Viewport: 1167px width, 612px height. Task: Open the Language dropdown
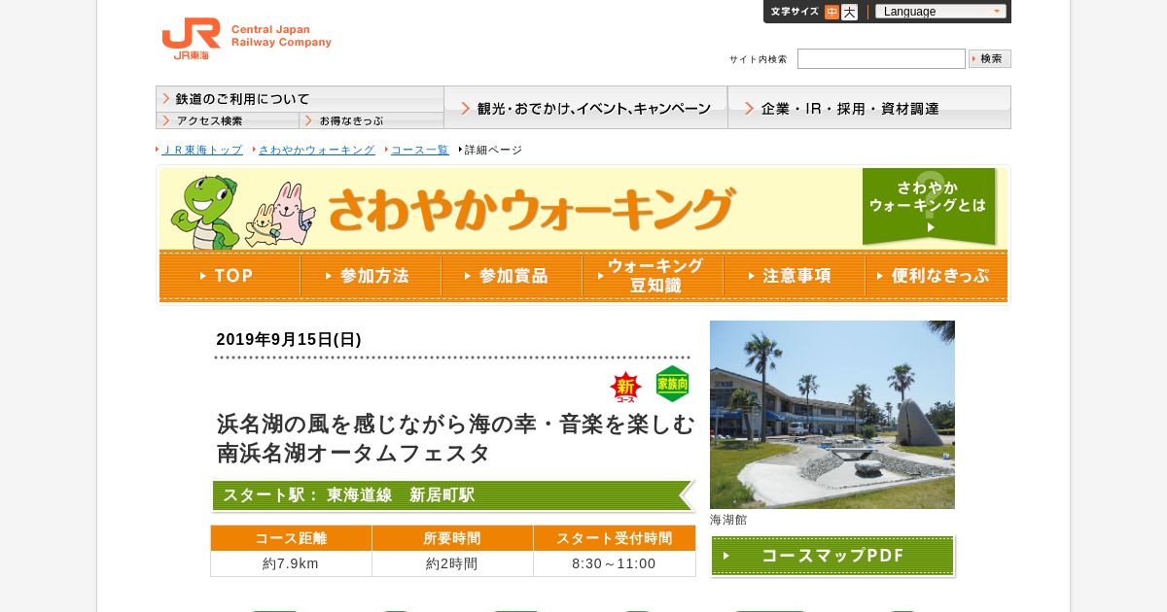coord(940,12)
